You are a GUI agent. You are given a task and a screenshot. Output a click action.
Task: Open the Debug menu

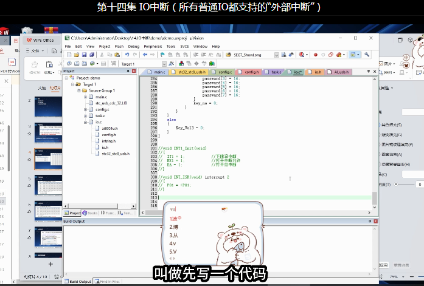(x=134, y=46)
